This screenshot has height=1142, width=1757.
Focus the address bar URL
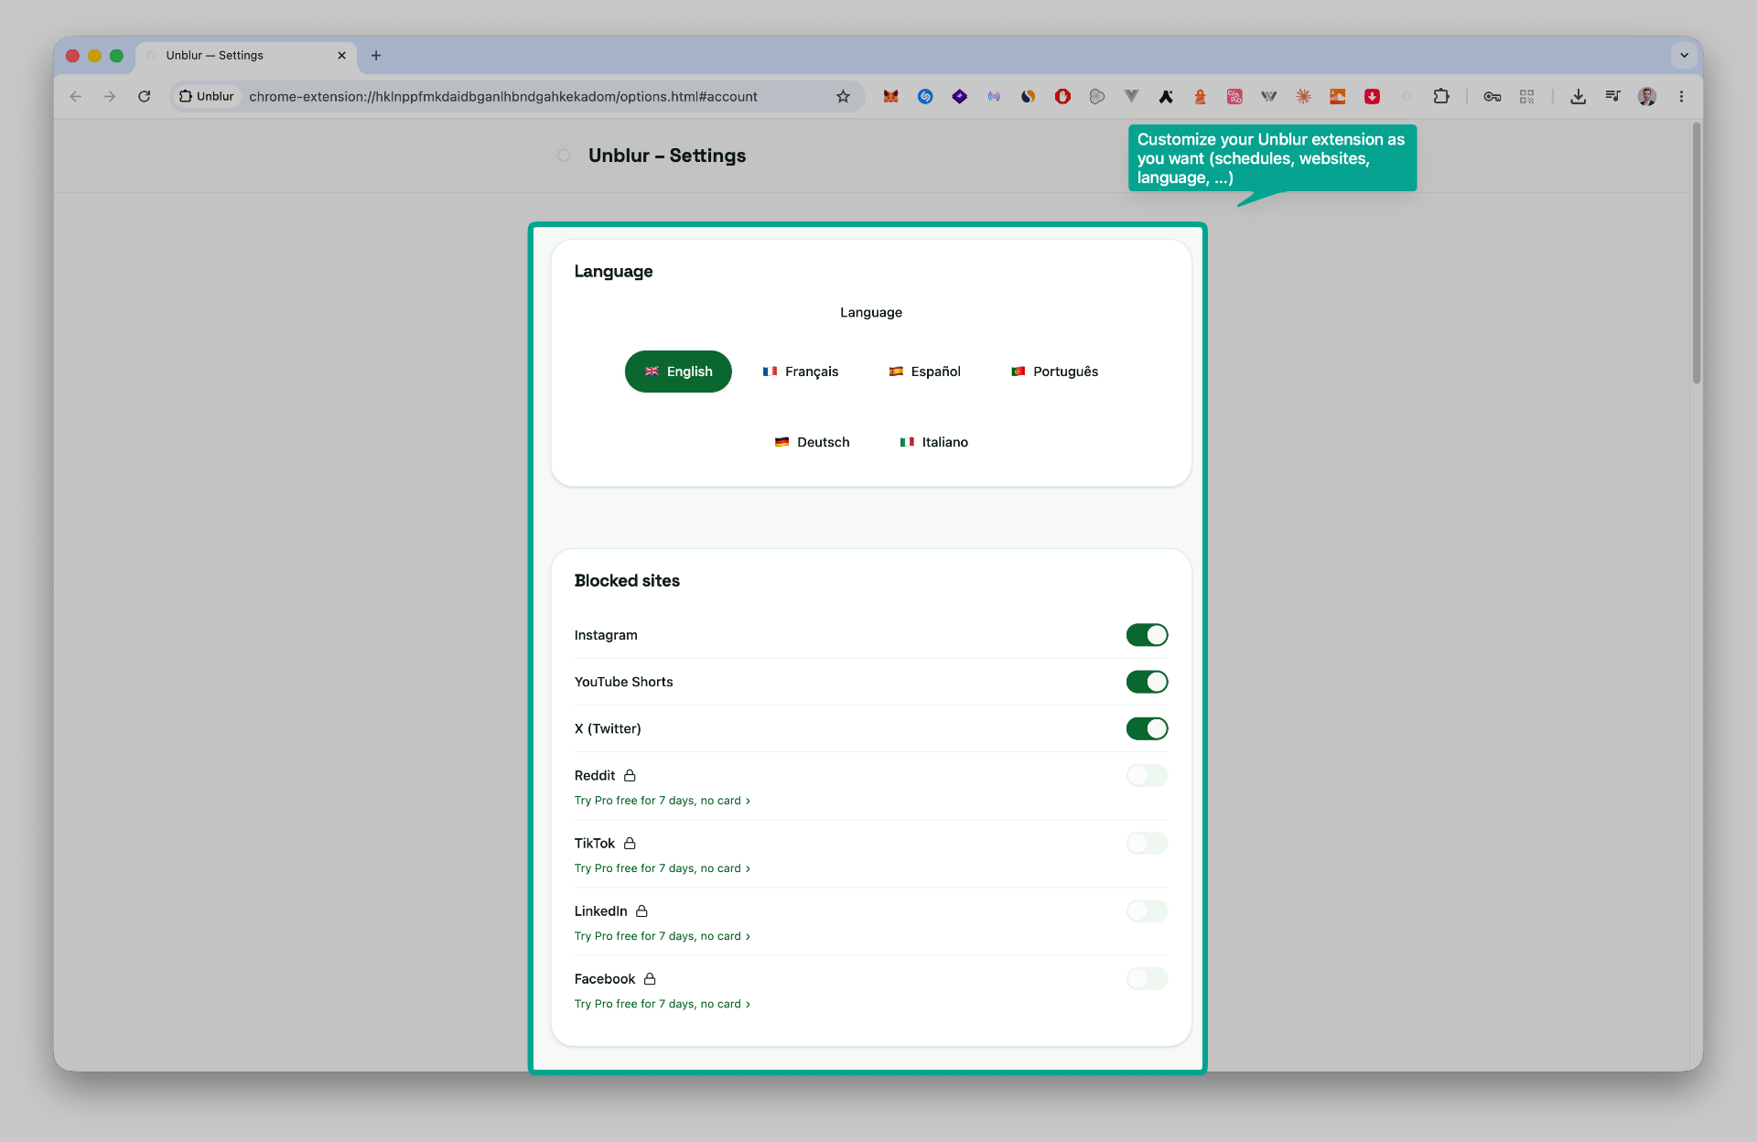[503, 96]
